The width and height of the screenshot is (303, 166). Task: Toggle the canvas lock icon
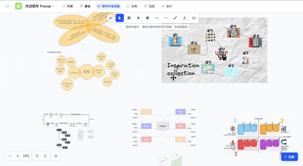click(x=111, y=18)
